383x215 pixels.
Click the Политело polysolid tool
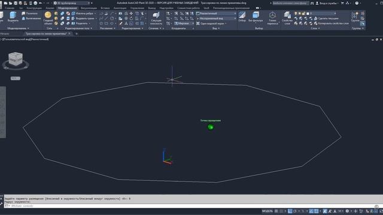(29, 13)
